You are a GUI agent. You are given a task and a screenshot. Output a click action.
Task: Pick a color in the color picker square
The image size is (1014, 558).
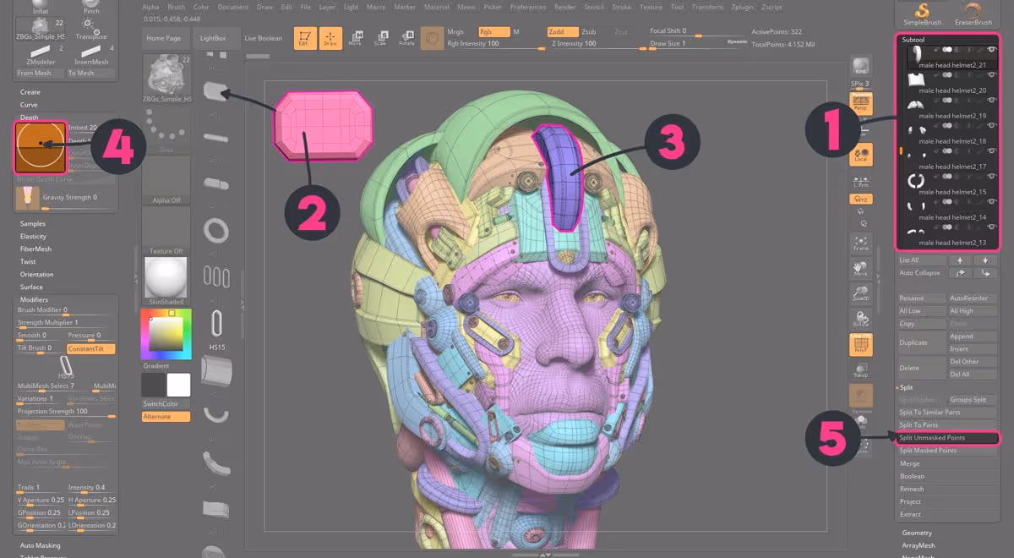pyautogui.click(x=166, y=335)
